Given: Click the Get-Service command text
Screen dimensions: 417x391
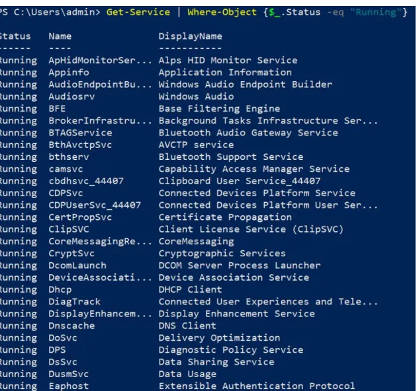Looking at the screenshot, I should click(x=138, y=12).
